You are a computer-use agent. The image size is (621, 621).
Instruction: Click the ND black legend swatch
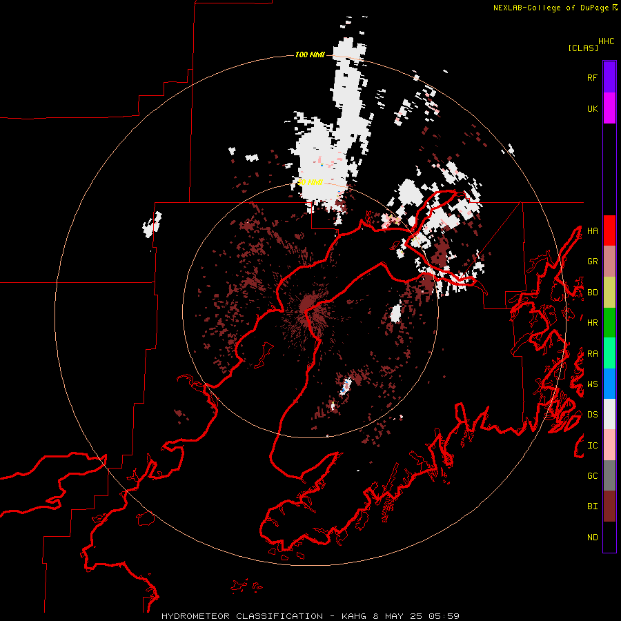pos(609,537)
